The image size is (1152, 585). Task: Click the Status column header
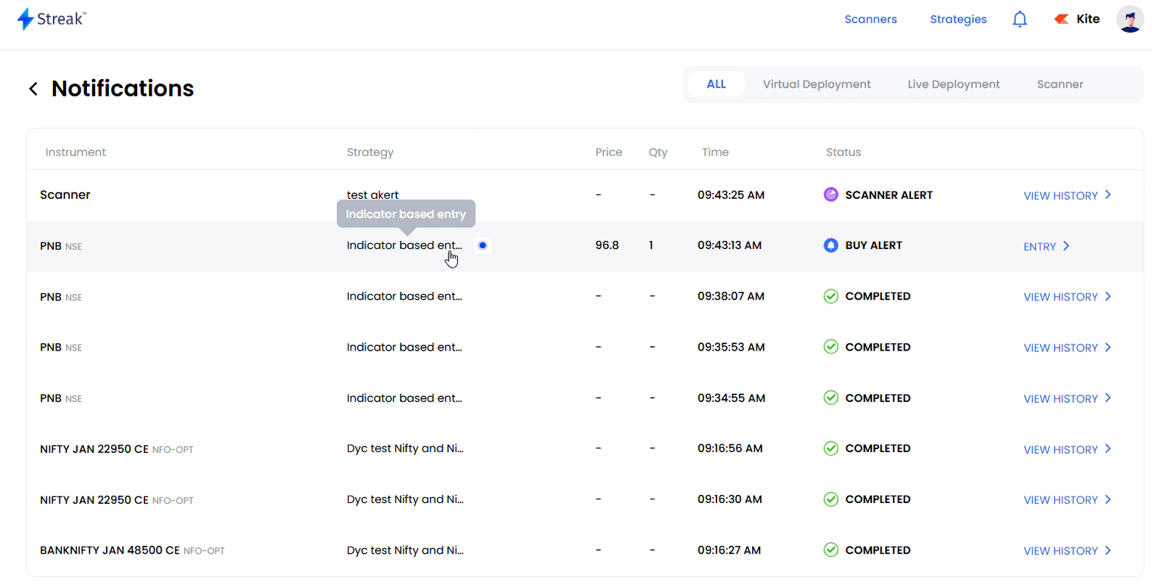tap(843, 152)
